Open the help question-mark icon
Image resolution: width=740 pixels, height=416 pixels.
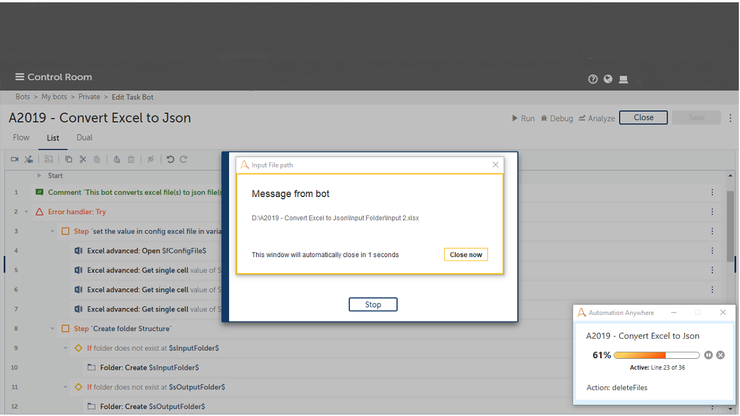[593, 79]
